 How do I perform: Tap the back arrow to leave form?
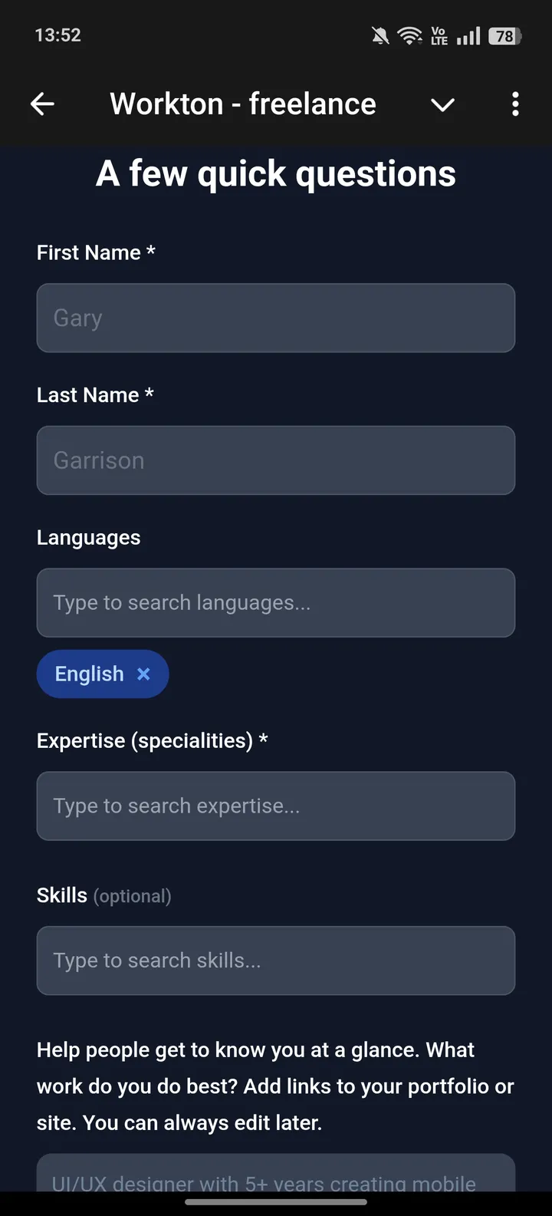click(x=42, y=104)
